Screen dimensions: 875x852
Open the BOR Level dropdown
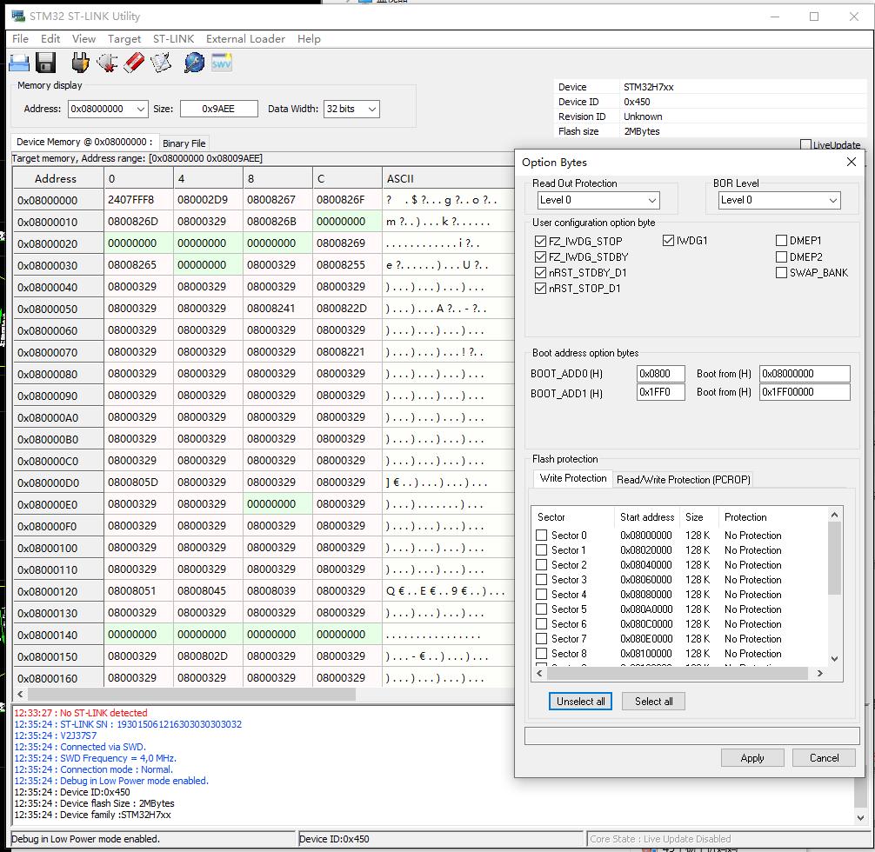click(779, 200)
